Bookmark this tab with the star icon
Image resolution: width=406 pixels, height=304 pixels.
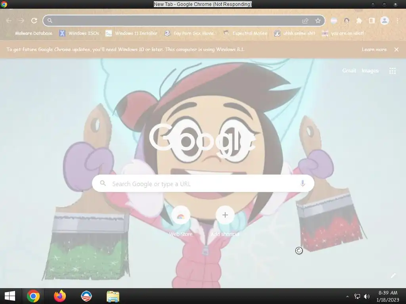coord(318,21)
